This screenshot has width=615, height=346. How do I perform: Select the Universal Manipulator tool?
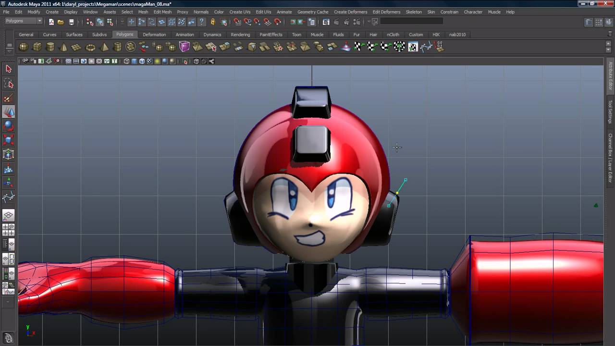click(x=8, y=154)
